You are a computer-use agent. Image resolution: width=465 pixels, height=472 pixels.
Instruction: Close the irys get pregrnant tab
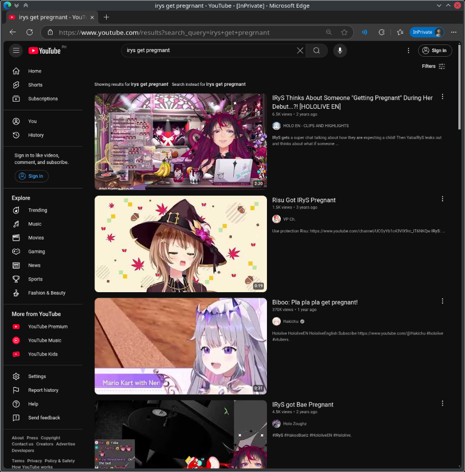pos(92,17)
